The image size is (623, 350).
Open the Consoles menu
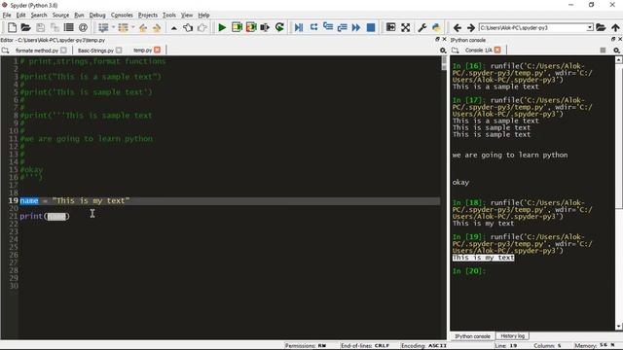click(x=122, y=16)
